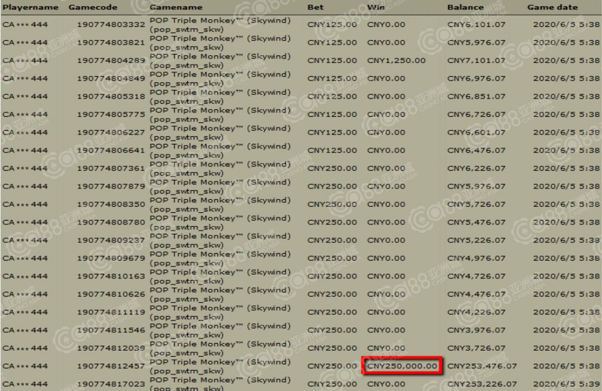Select the balance CNY3,726.07 cell

476,348
